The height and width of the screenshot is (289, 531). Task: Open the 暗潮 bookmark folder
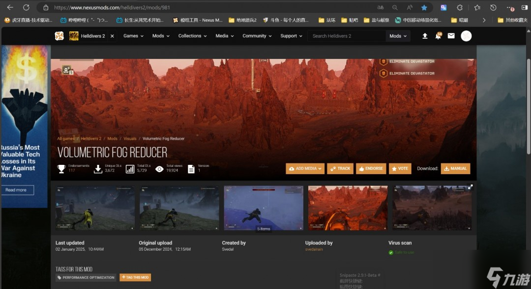pos(460,20)
